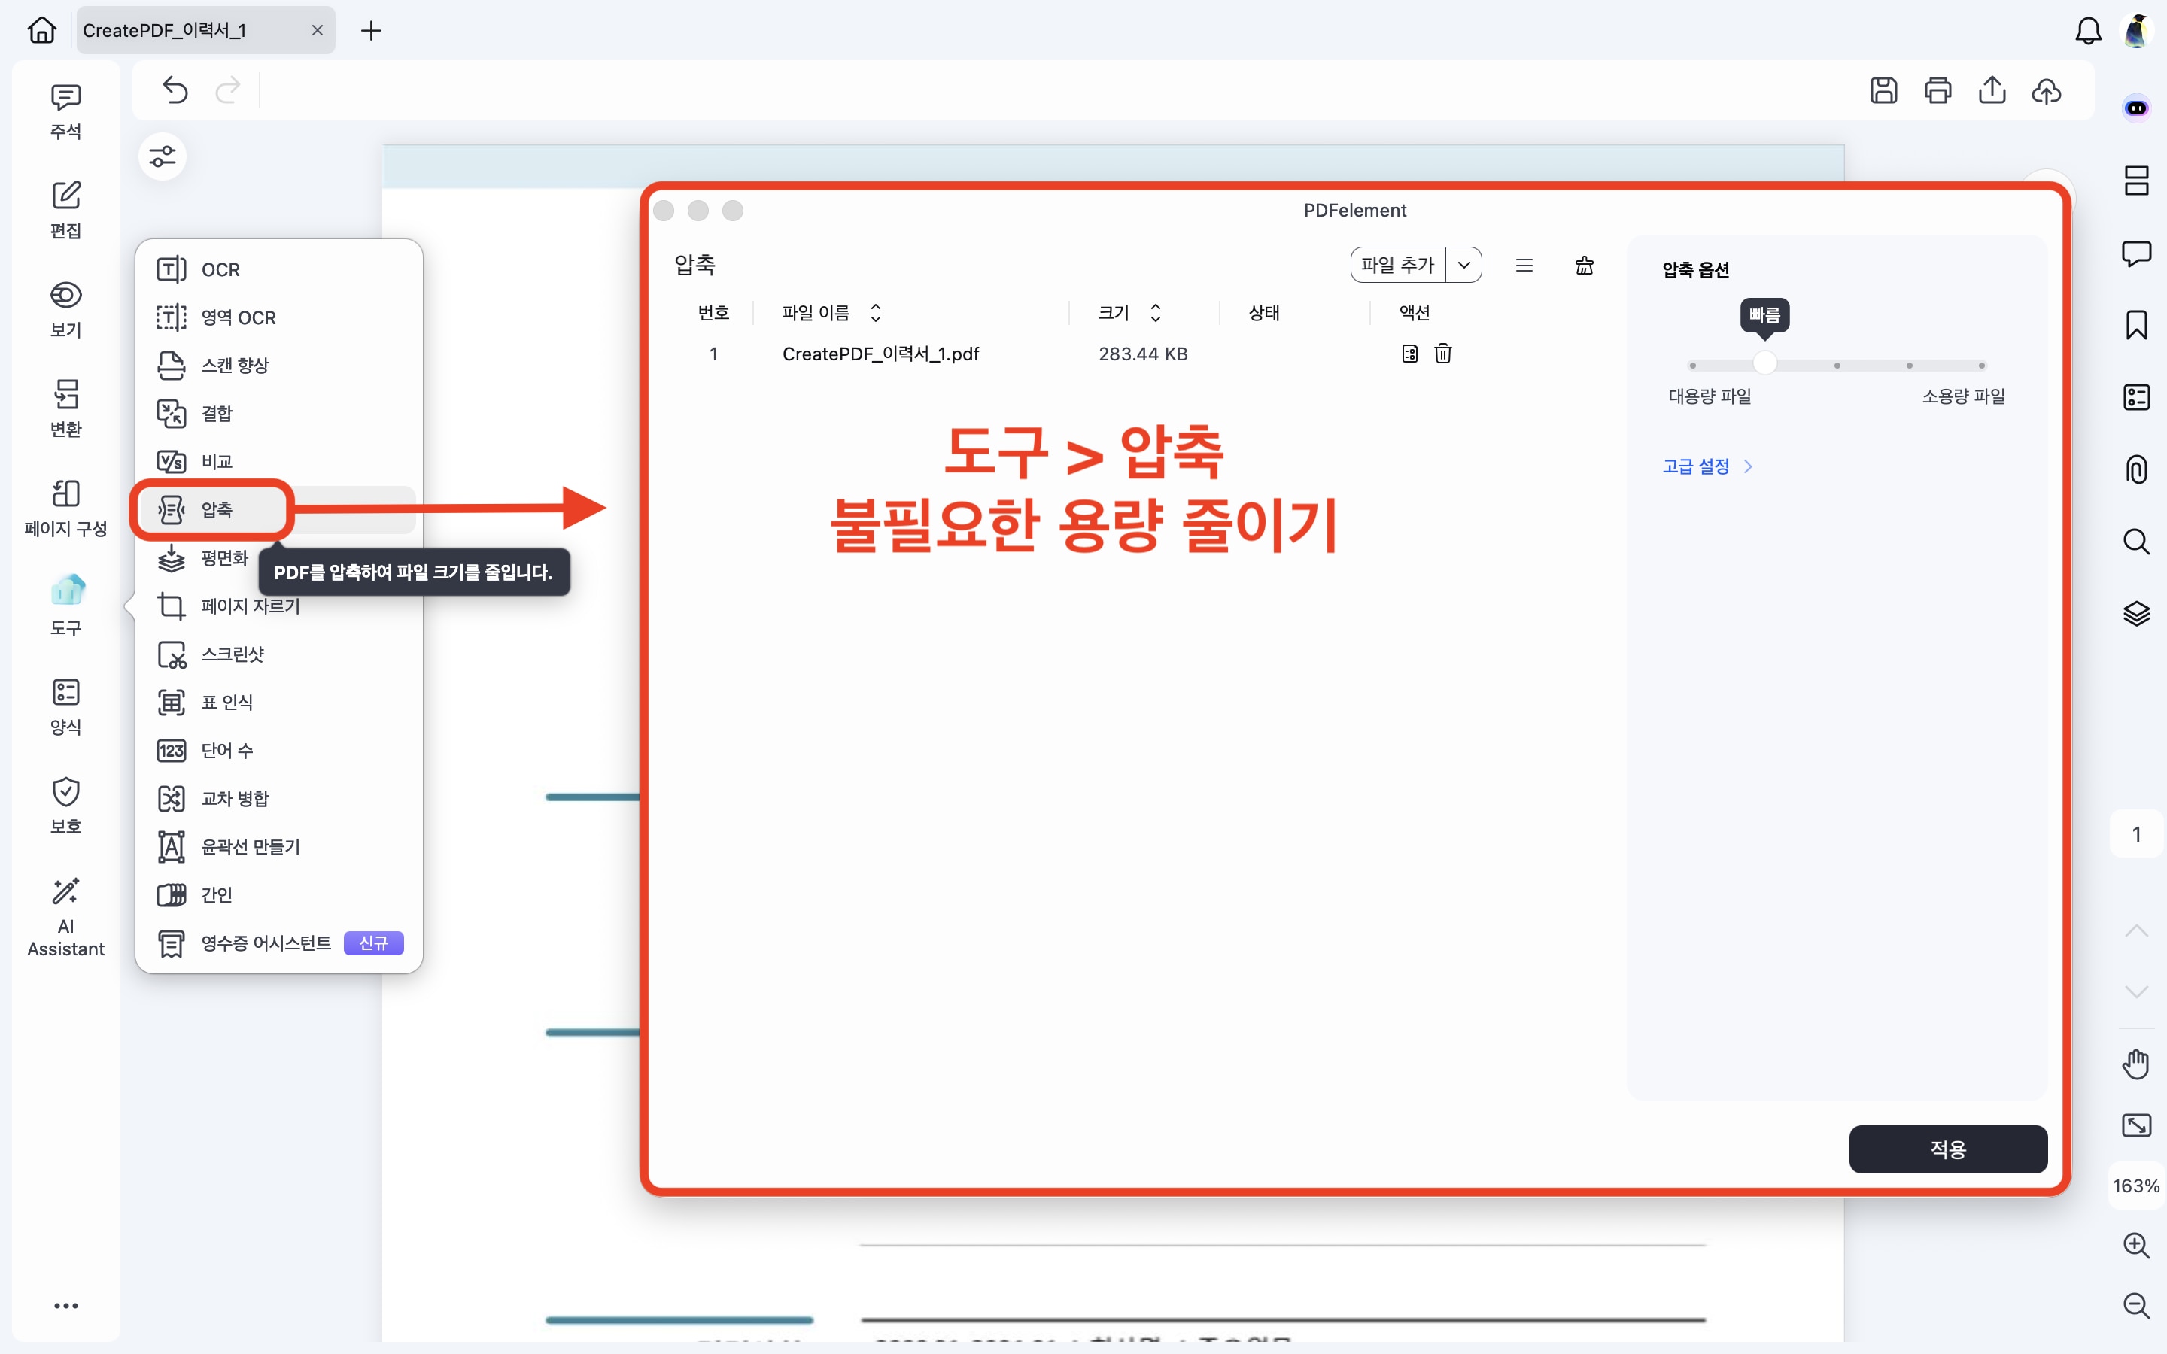Click the printer icon in top toolbar

(x=1938, y=90)
